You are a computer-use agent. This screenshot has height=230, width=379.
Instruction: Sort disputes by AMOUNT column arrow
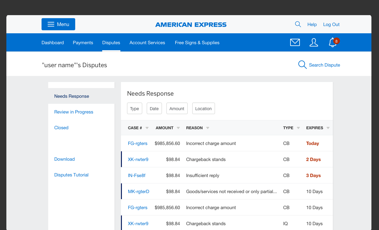[178, 128]
